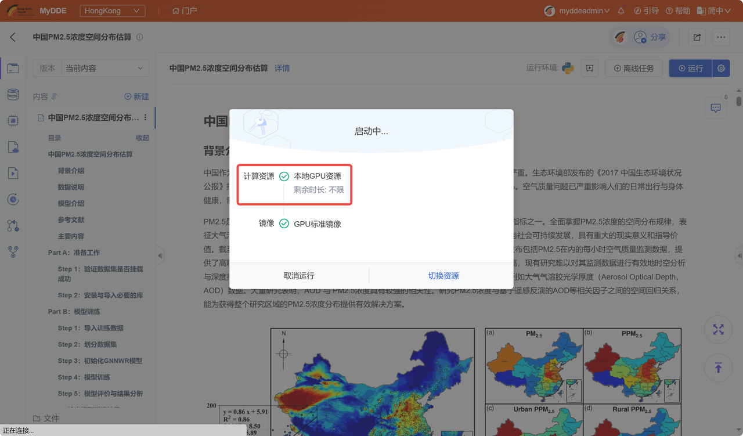The width and height of the screenshot is (743, 436).
Task: Open the notebook item kebab menu
Action: click(145, 117)
